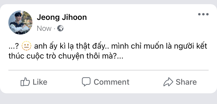The width and height of the screenshot is (217, 104).
Task: Click the dot separator beside Now
Action: (x=55, y=29)
